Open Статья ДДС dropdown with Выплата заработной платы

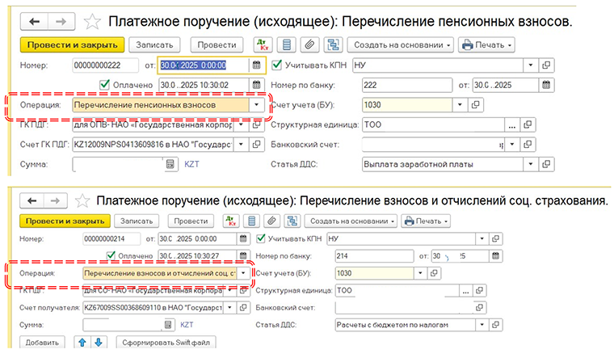(x=531, y=164)
